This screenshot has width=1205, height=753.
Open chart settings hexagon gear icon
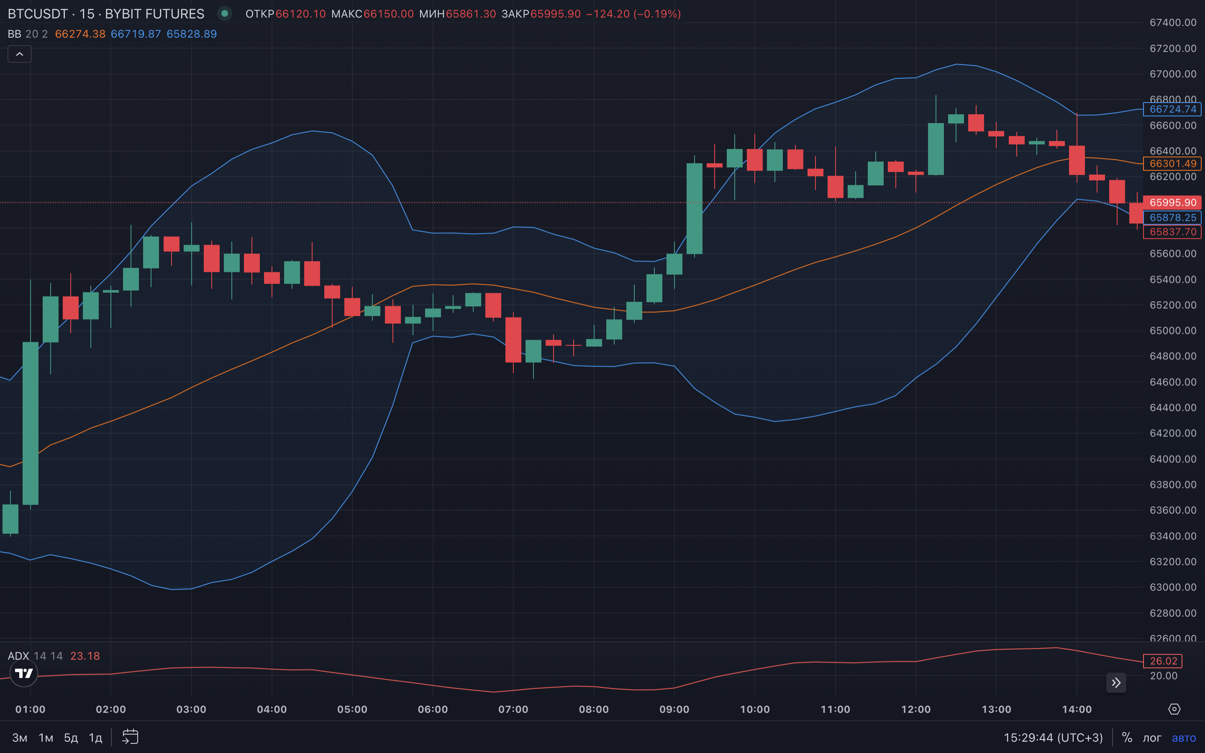[1174, 709]
